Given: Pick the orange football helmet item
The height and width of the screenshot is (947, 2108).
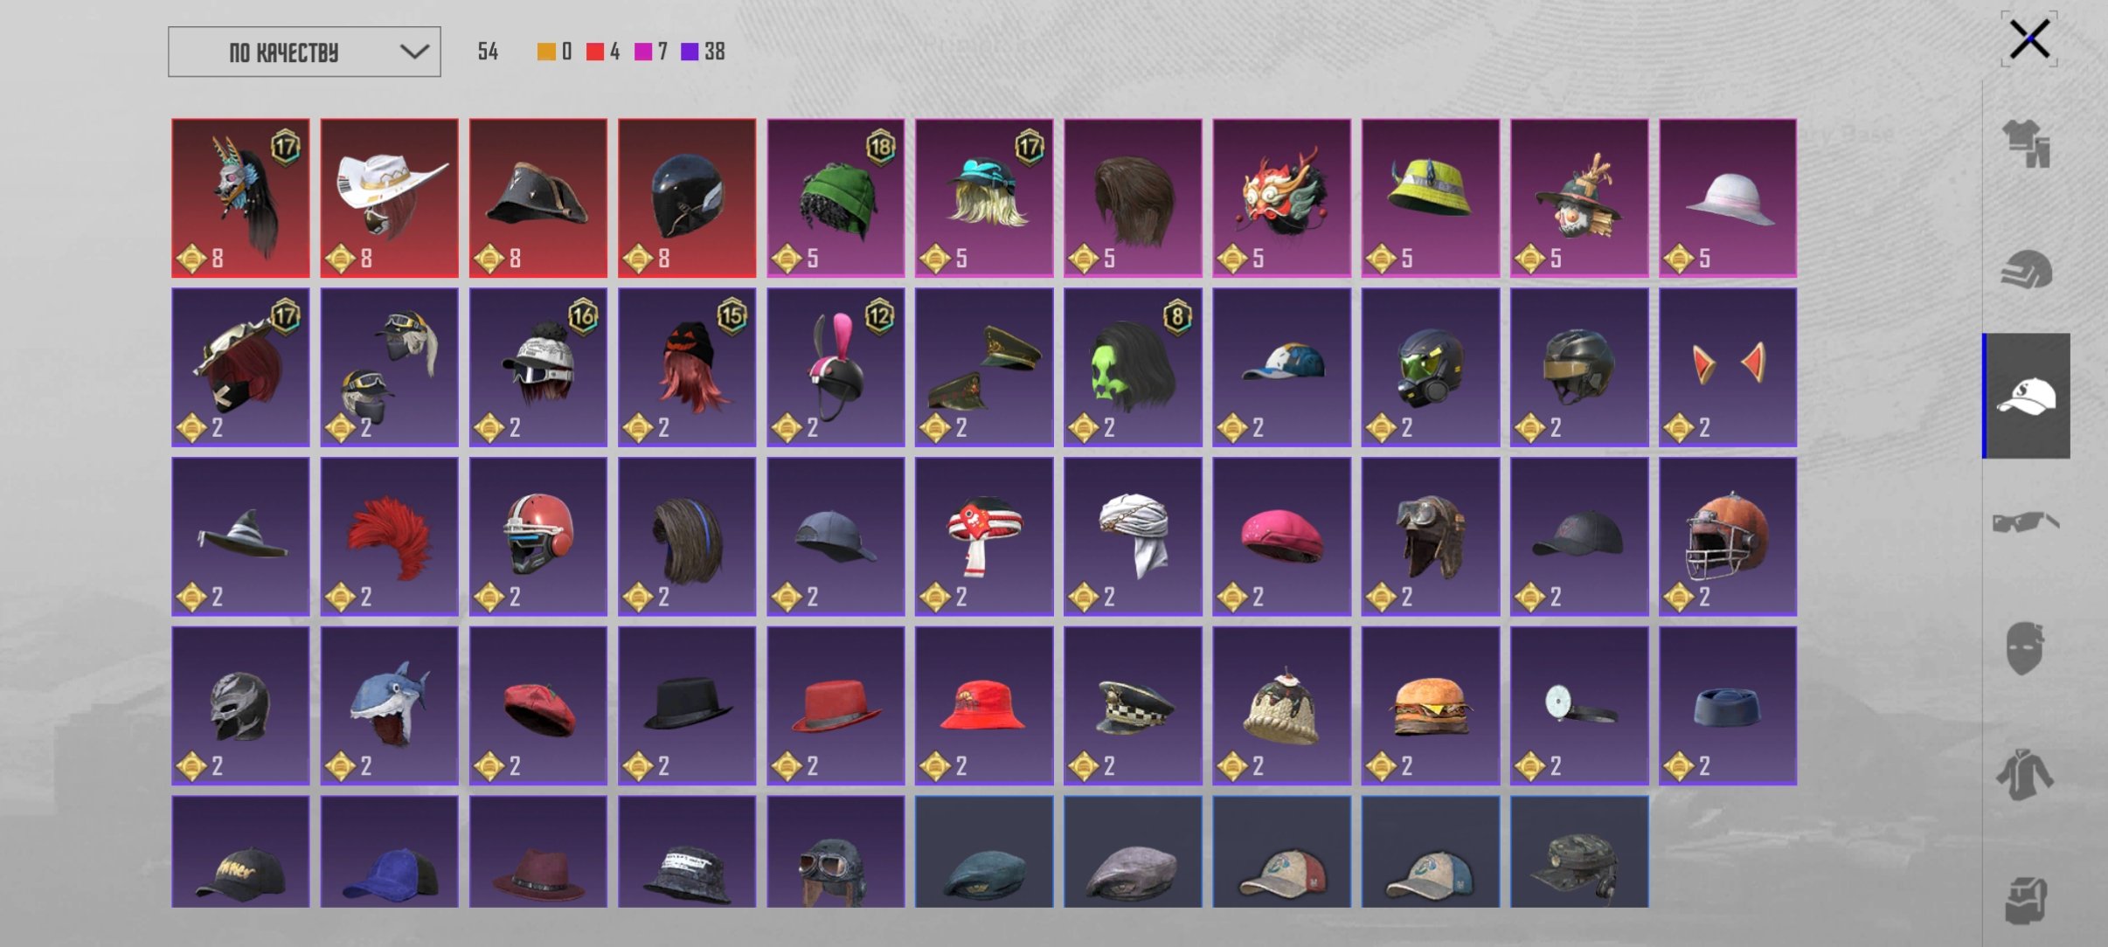Looking at the screenshot, I should tap(1728, 536).
